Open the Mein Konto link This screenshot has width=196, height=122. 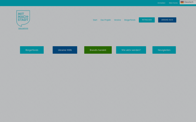pos(173,3)
